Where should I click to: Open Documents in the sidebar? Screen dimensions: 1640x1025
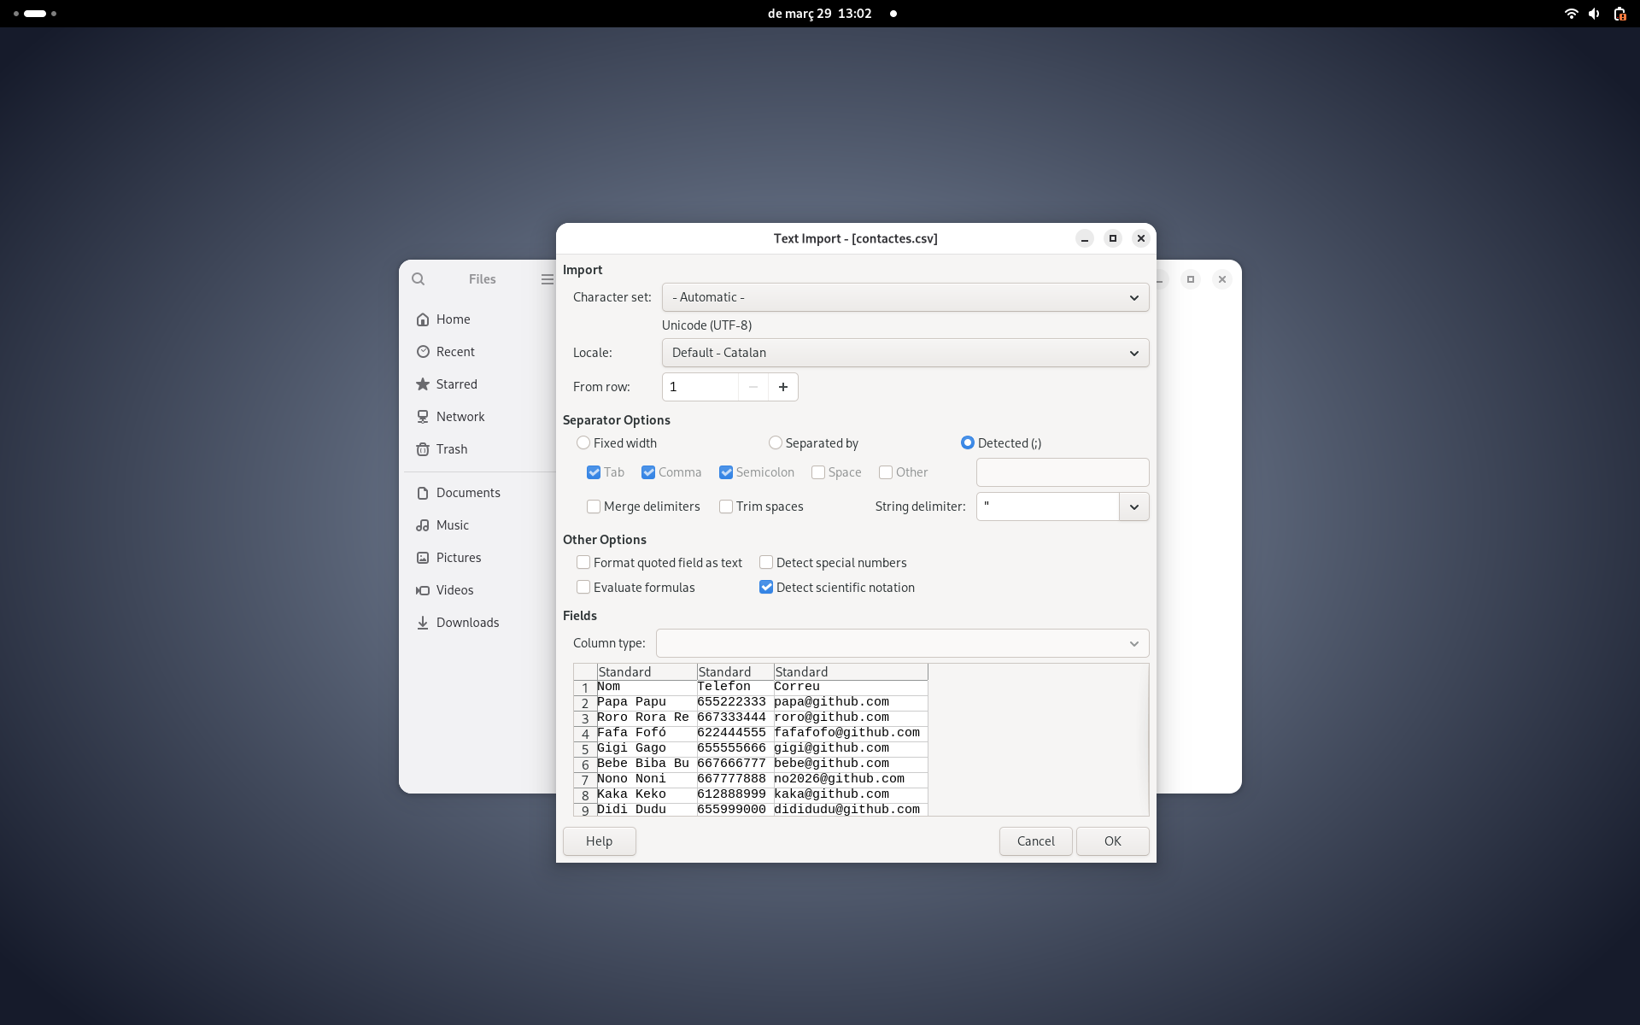tap(468, 493)
